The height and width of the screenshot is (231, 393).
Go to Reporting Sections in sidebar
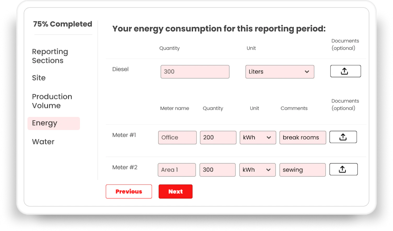pyautogui.click(x=50, y=56)
